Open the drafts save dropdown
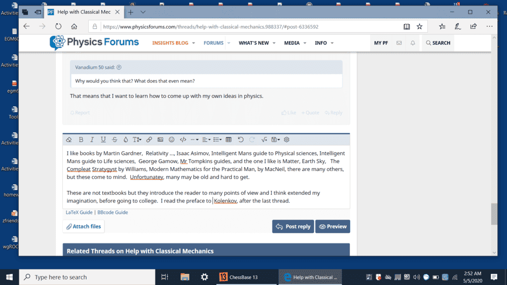The image size is (507, 285). tap(275, 140)
